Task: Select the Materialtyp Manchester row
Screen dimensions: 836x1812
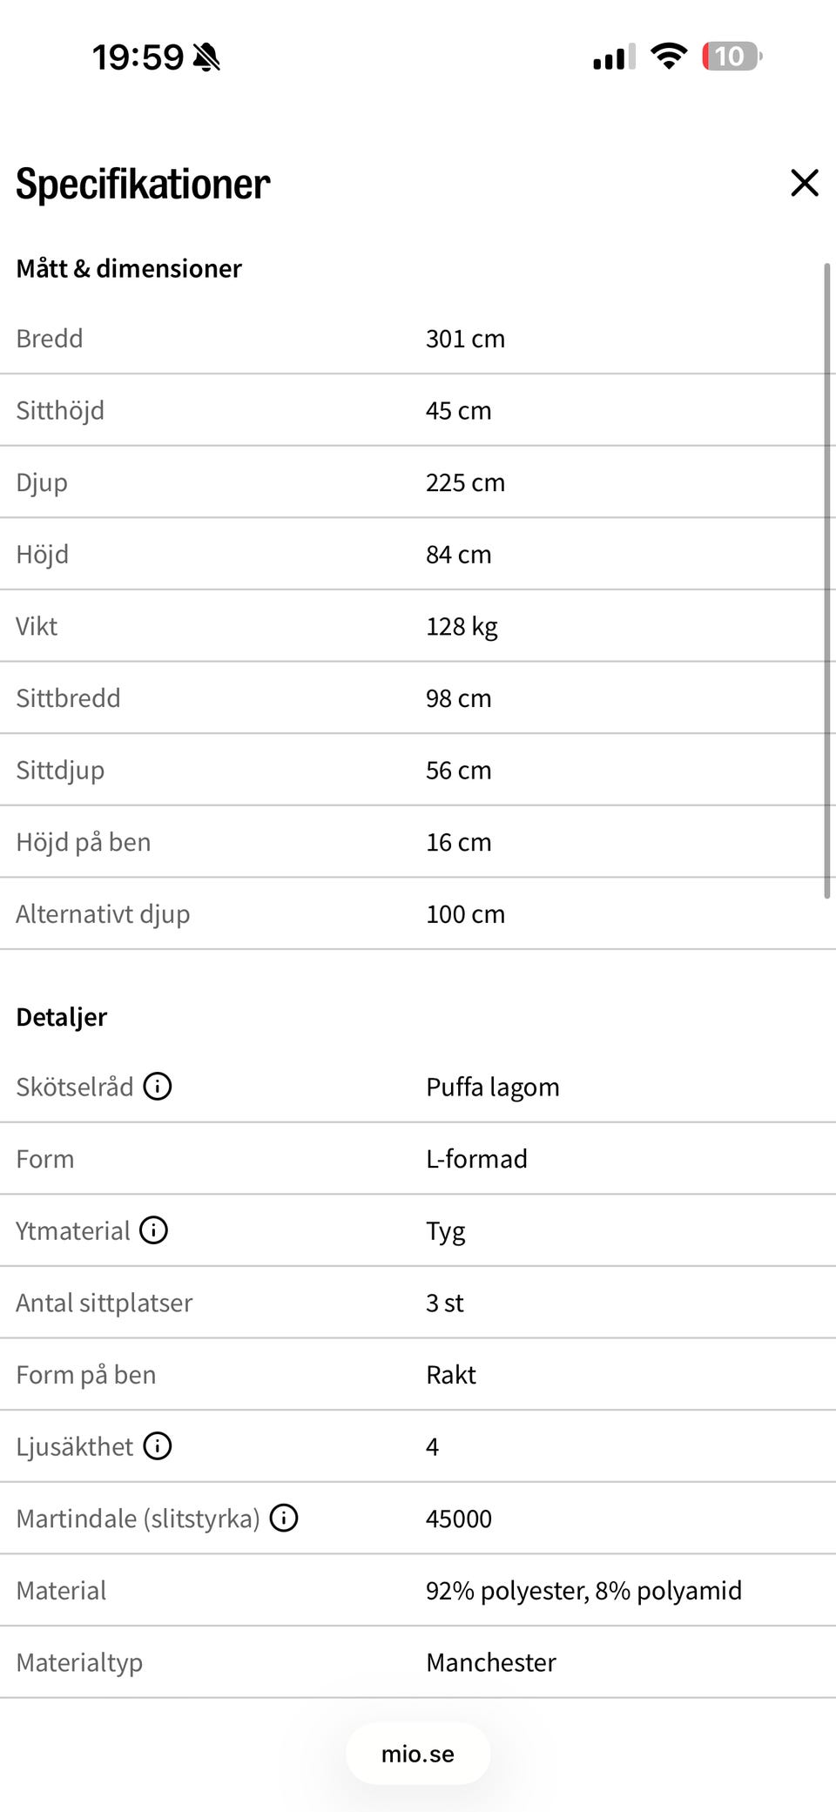Action: [418, 1661]
